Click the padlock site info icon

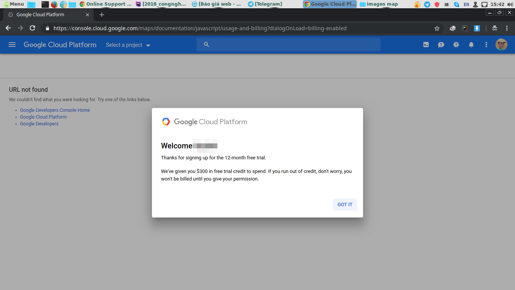tap(48, 28)
